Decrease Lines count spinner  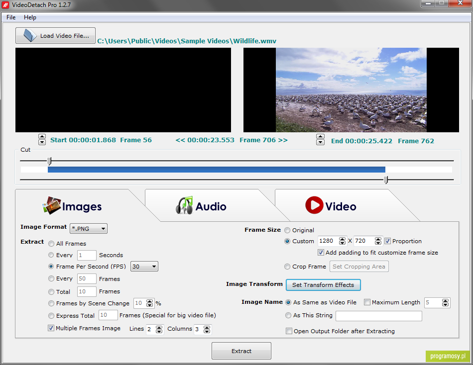click(x=159, y=331)
